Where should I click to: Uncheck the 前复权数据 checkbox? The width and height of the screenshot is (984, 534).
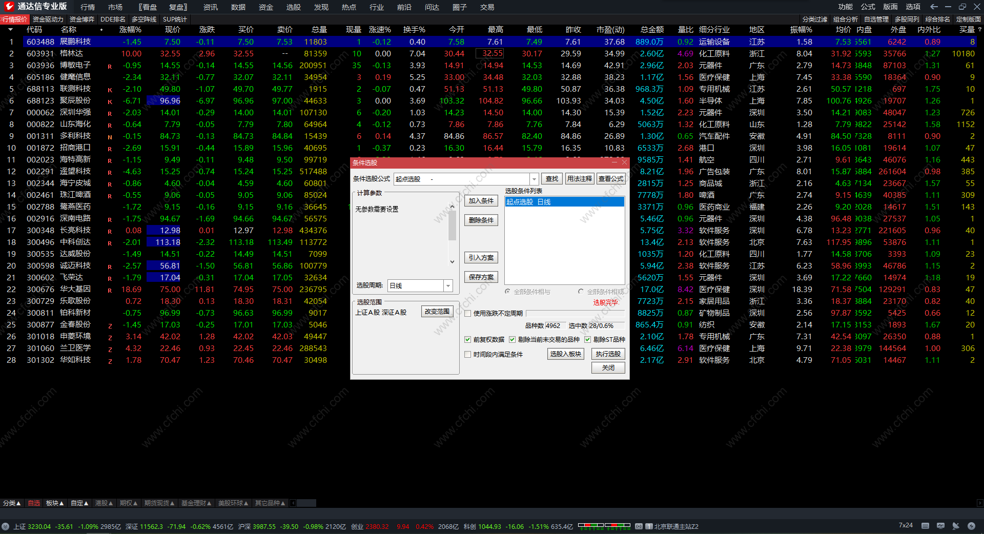click(x=467, y=340)
